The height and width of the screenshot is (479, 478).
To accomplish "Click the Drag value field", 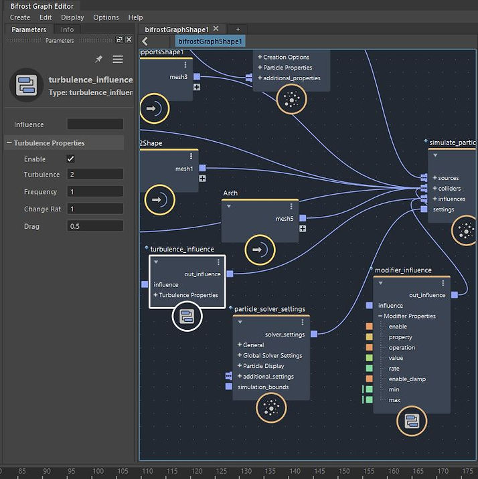I will (95, 226).
